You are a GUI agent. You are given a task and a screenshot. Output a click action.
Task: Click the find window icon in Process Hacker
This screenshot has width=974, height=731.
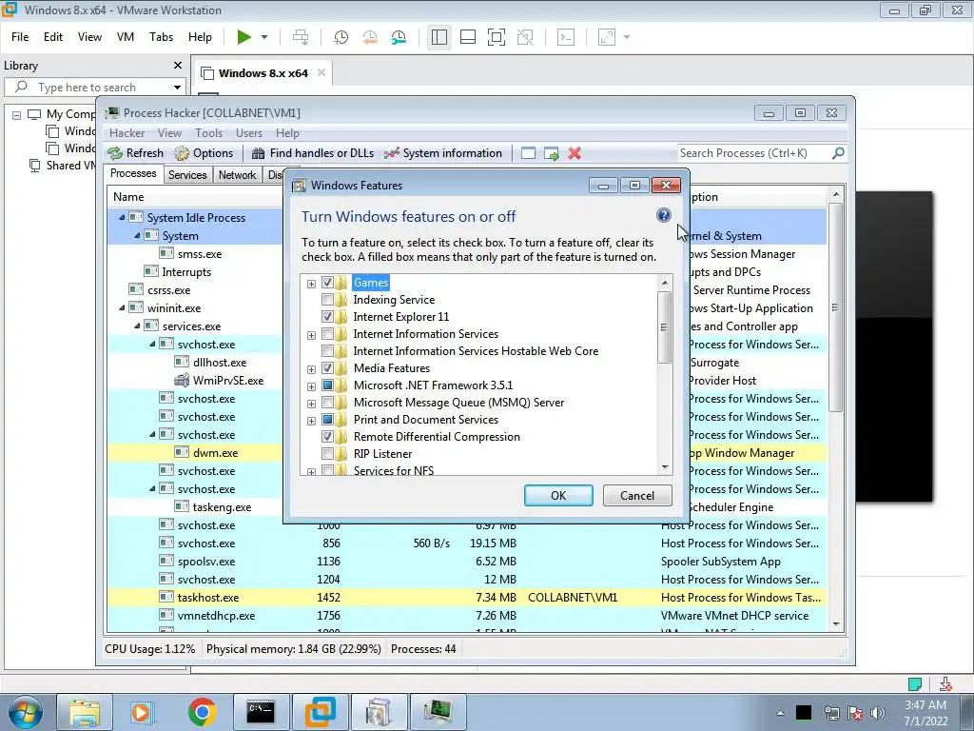point(528,153)
